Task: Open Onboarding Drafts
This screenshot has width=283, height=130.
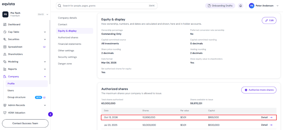Action: (220, 6)
